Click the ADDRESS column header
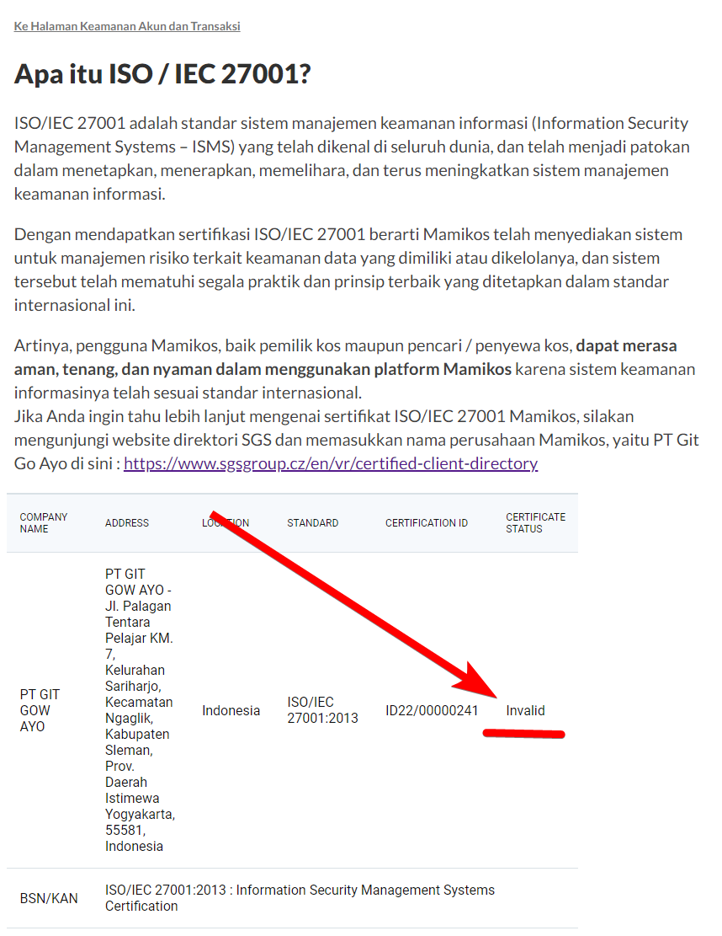Image resolution: width=722 pixels, height=936 pixels. (x=127, y=523)
